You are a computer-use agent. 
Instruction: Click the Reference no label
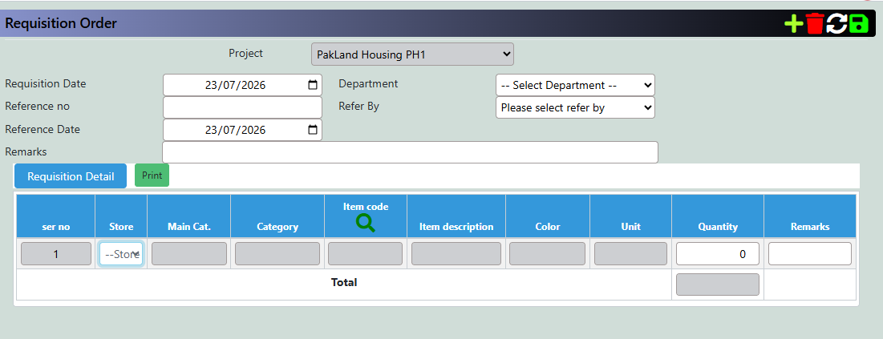(x=37, y=106)
